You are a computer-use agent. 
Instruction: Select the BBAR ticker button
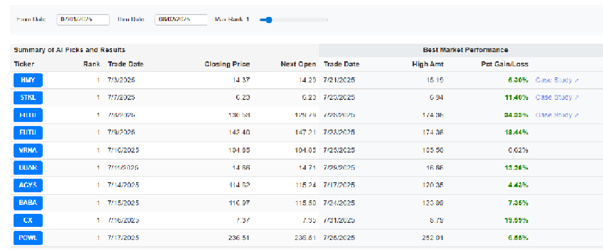click(x=28, y=168)
